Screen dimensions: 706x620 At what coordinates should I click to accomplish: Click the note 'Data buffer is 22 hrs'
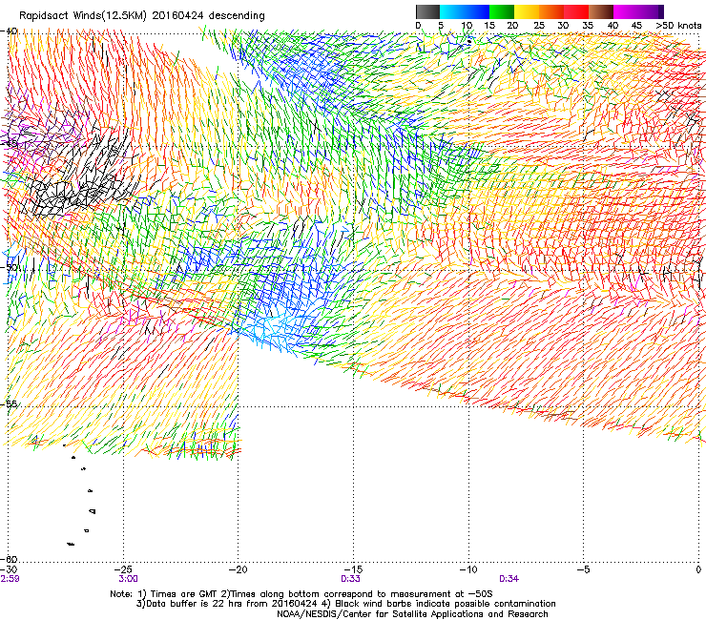(x=195, y=604)
